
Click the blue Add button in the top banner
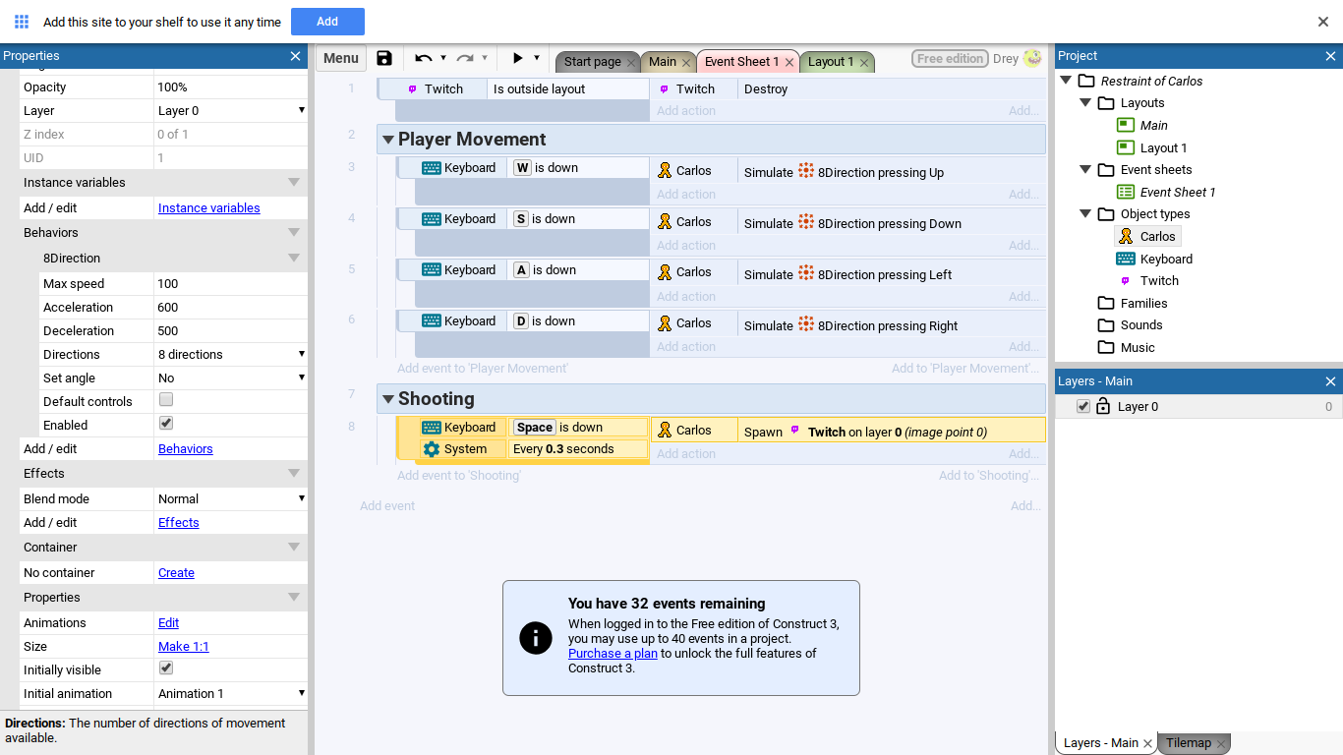327,22
